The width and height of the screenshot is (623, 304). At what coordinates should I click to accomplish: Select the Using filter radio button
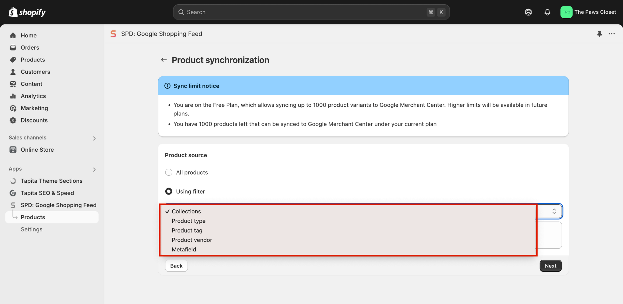coord(169,192)
